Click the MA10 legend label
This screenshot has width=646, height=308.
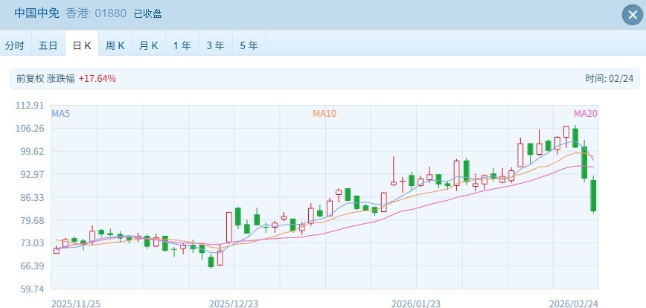coord(324,114)
